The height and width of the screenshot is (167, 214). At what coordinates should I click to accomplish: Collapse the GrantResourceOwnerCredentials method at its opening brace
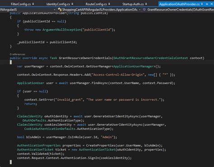click(11, 62)
